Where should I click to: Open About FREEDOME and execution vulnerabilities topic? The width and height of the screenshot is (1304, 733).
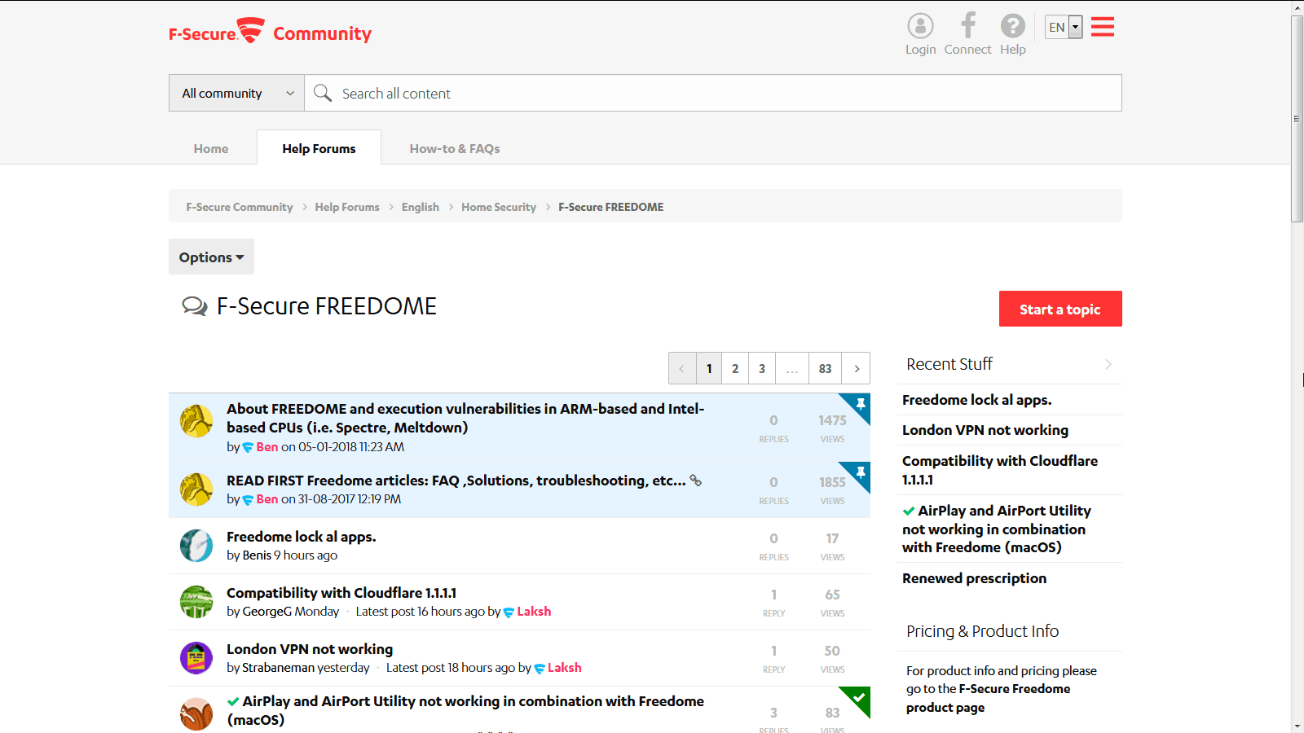coord(465,418)
